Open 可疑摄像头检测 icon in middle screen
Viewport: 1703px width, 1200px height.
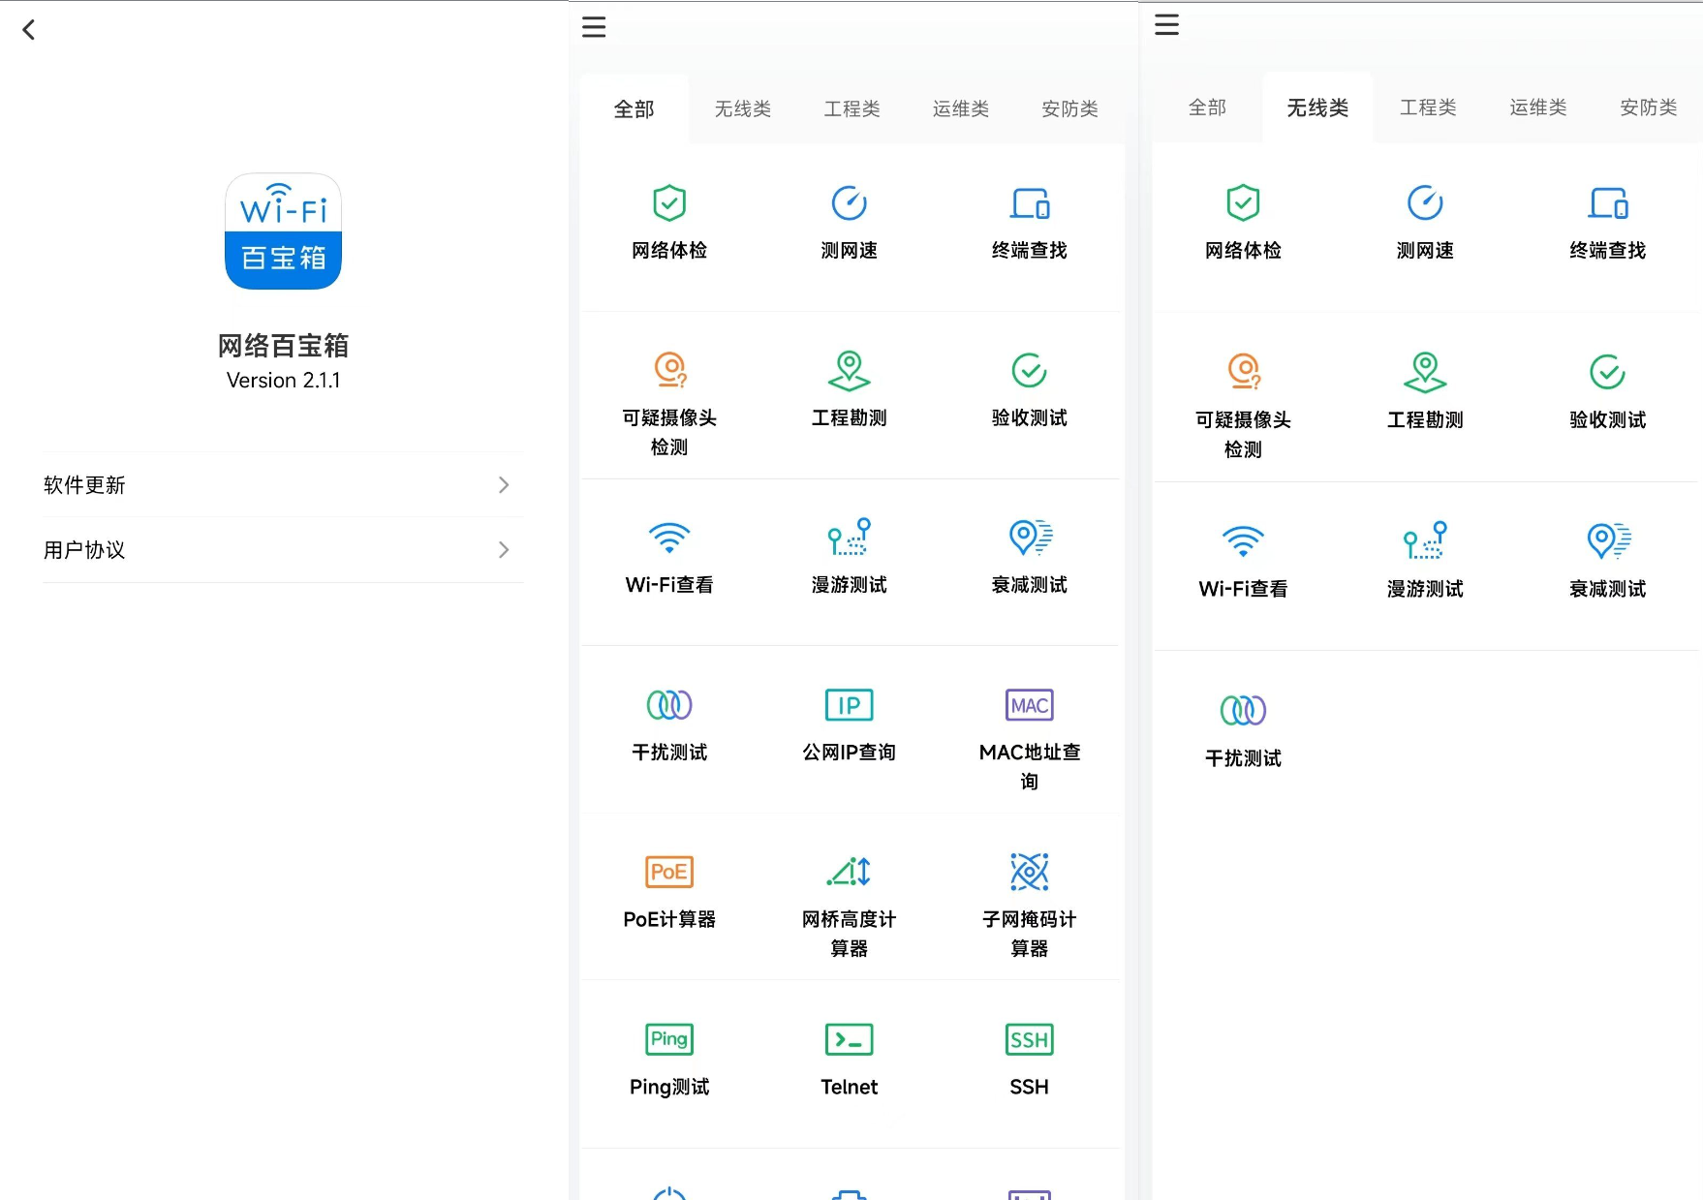click(x=669, y=370)
